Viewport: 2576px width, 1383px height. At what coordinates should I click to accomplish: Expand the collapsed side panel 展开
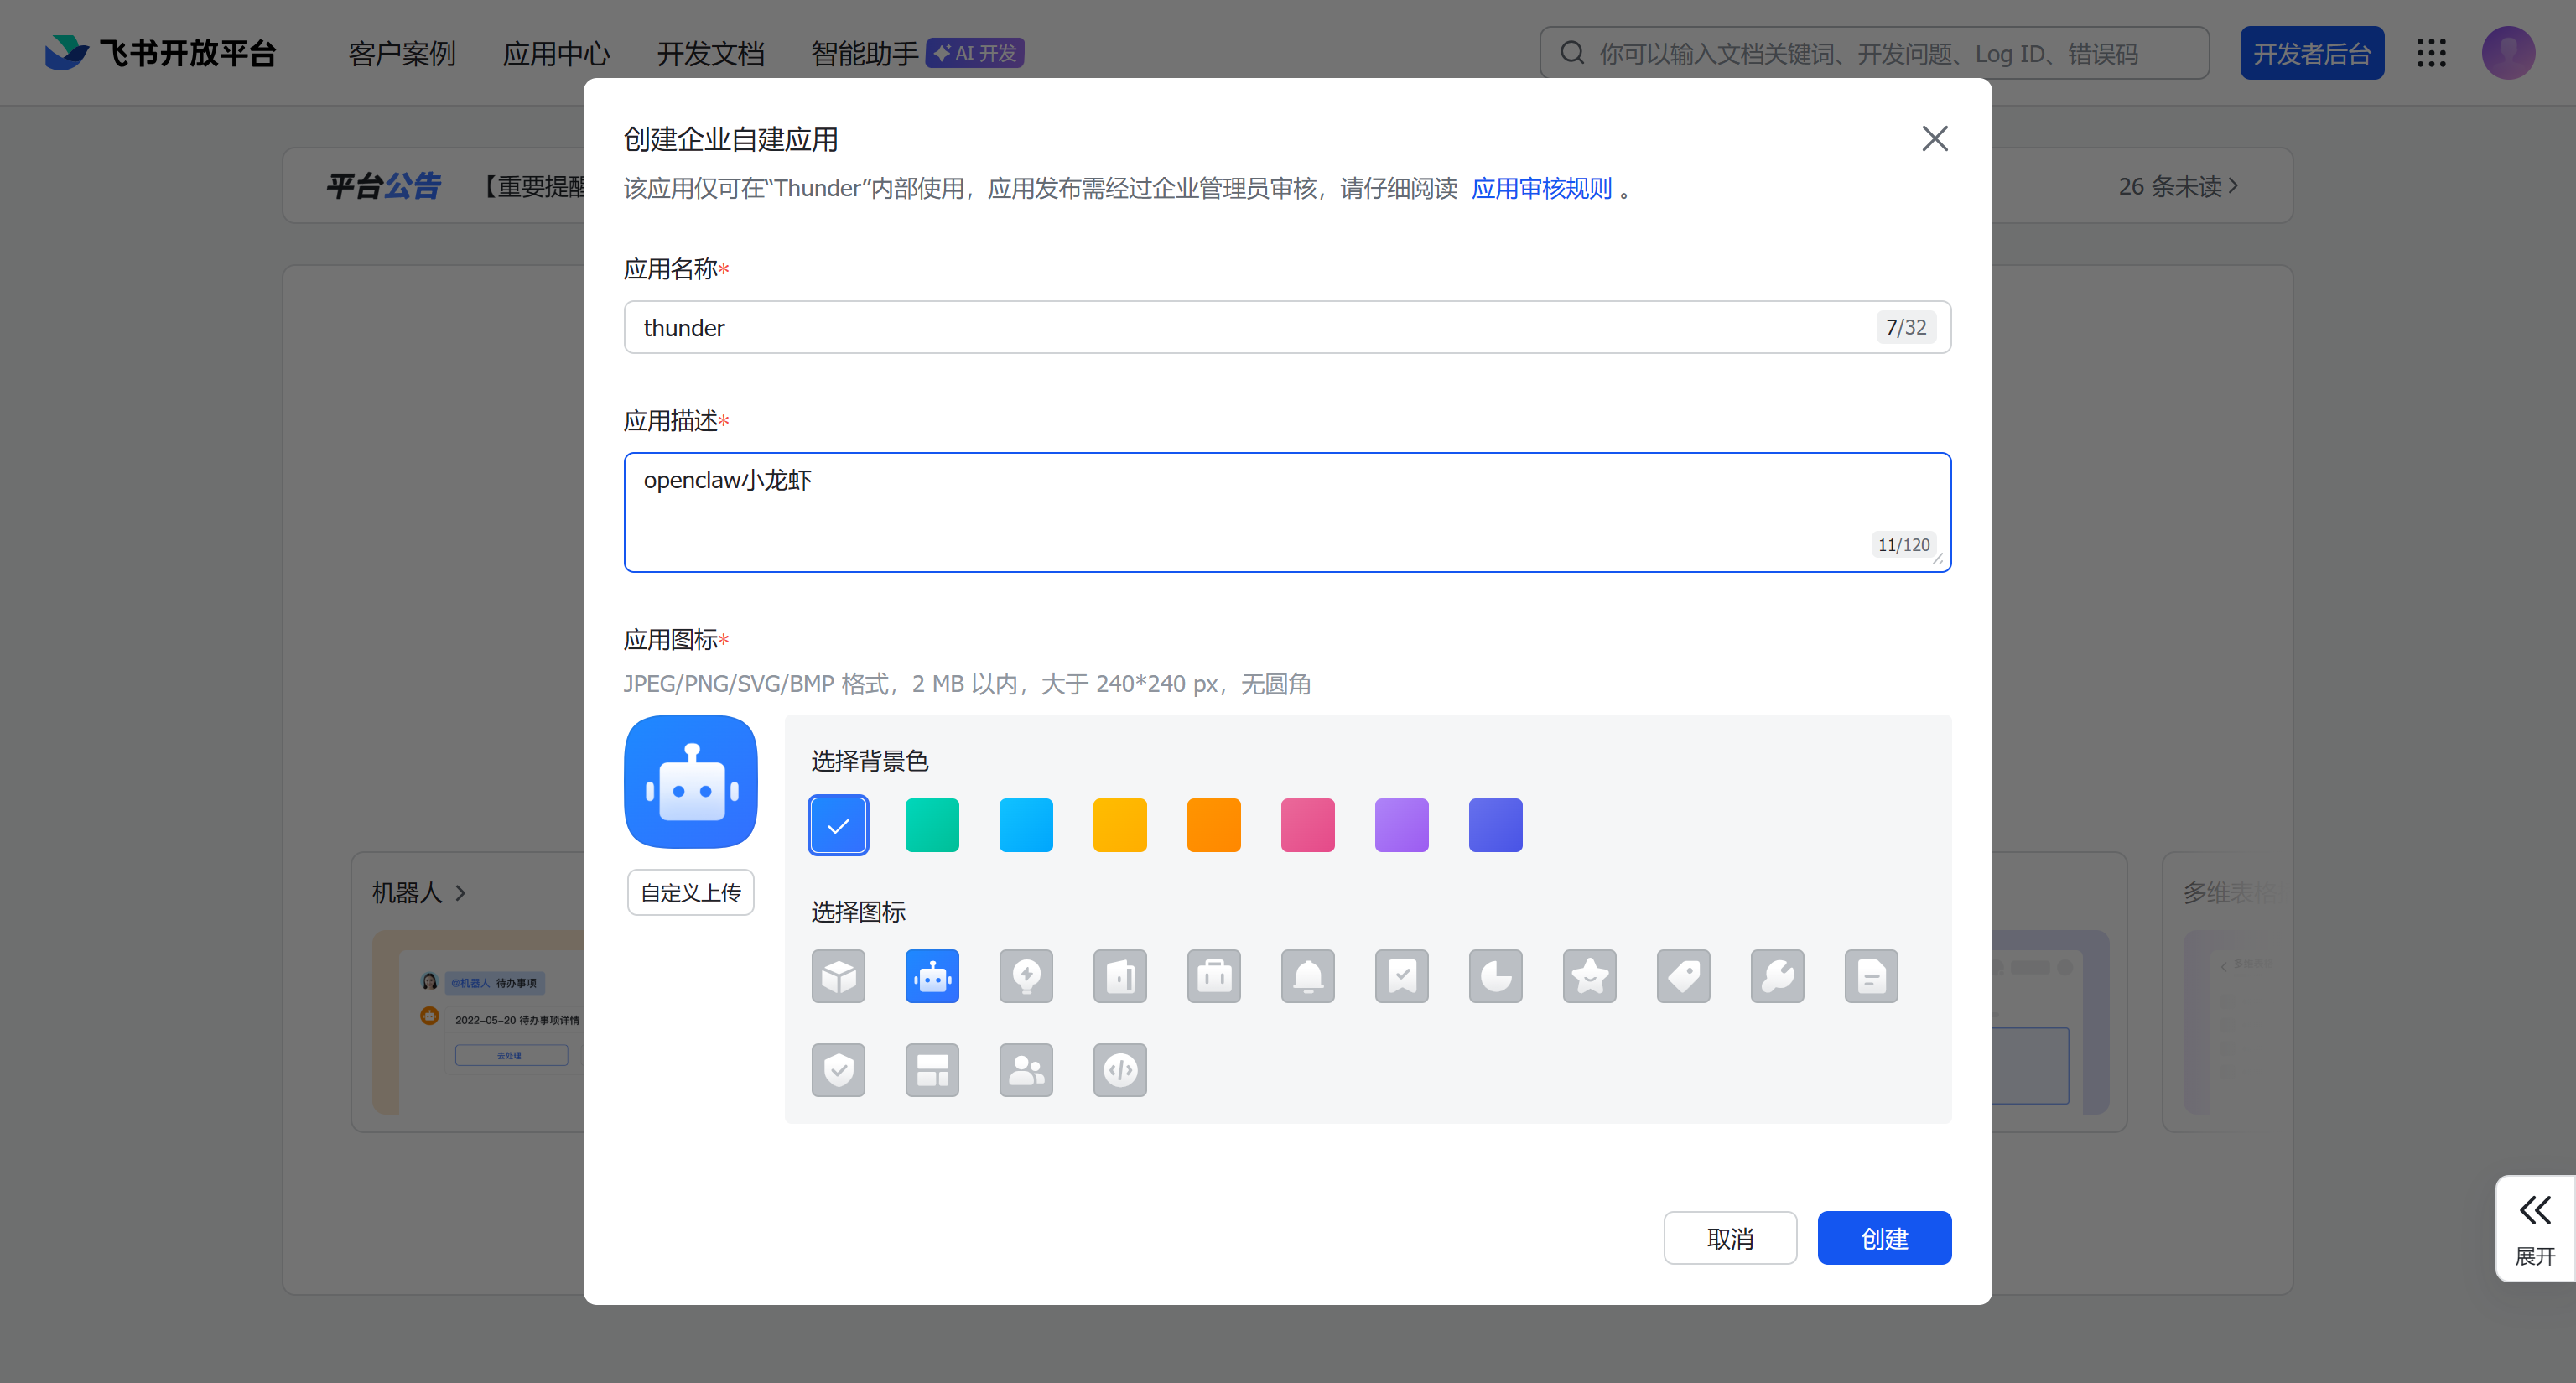click(2535, 1228)
